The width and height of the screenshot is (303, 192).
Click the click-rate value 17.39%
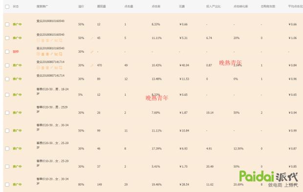tap(156, 149)
